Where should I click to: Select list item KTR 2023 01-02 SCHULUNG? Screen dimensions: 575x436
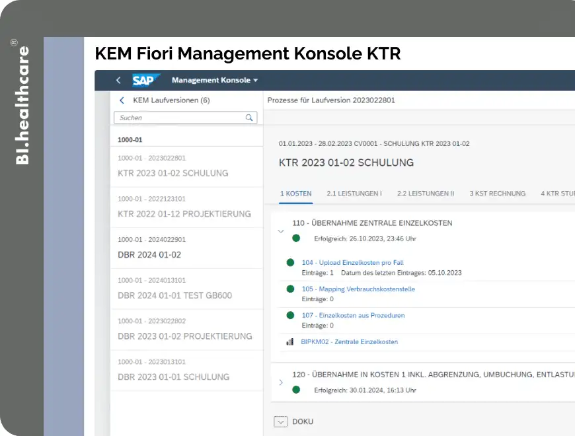[186, 166]
